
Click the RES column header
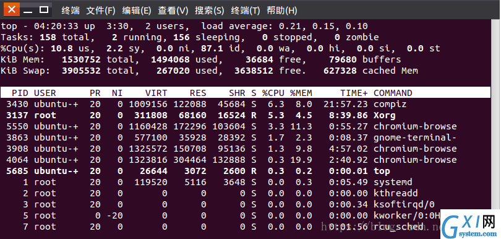198,93
